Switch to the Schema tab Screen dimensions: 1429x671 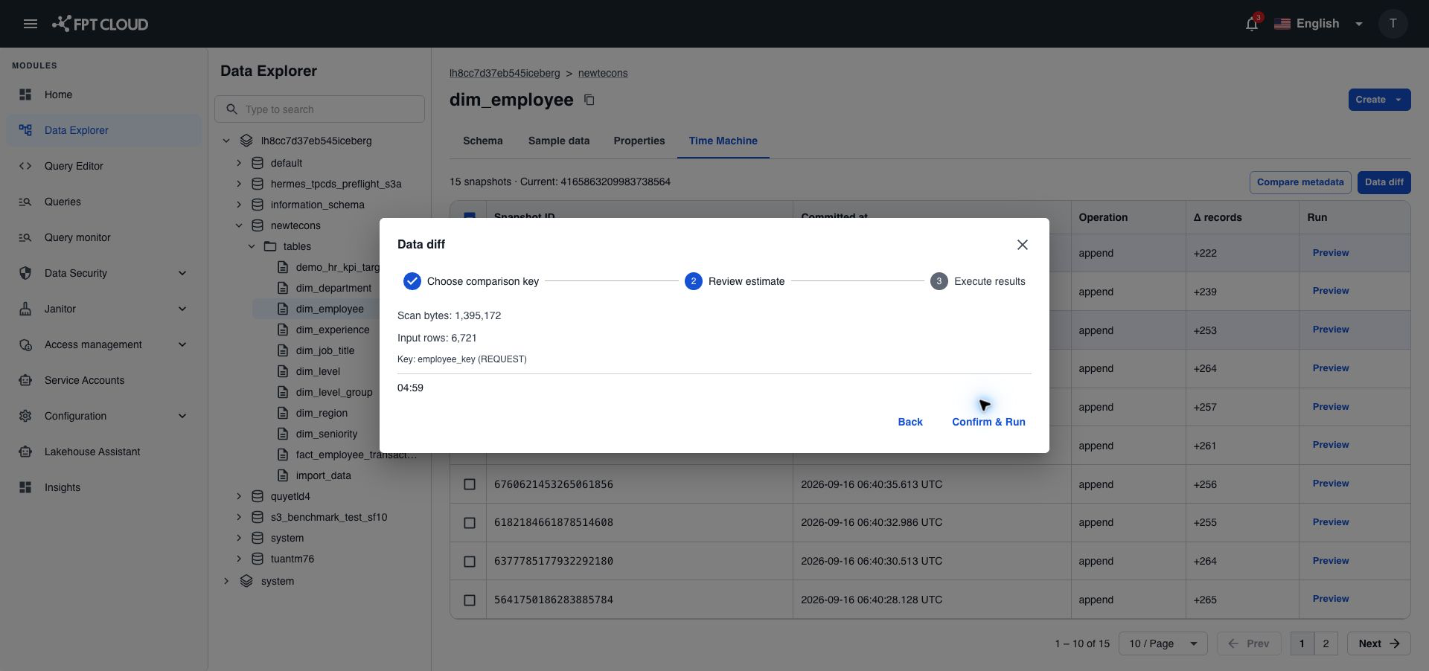point(482,141)
